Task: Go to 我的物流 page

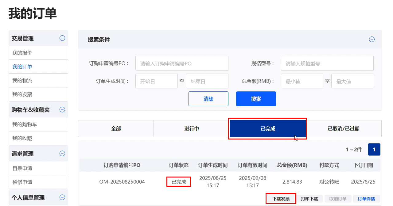Action: tap(22, 81)
